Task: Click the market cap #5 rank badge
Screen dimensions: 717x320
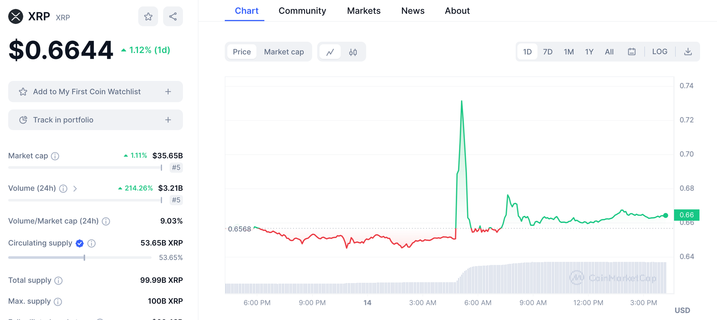Action: [176, 168]
